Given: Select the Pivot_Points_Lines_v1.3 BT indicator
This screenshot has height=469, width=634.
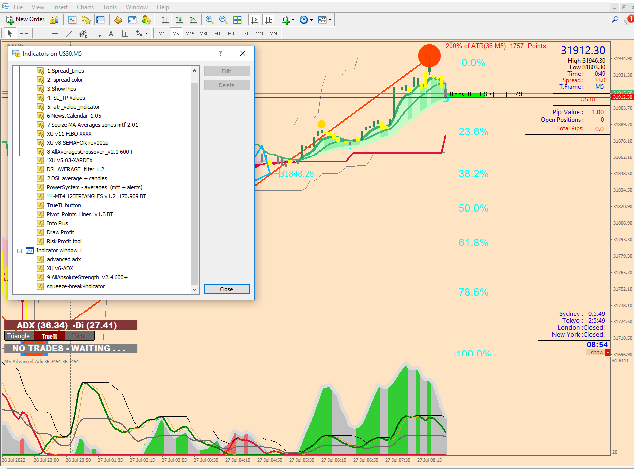Looking at the screenshot, I should click(x=80, y=214).
